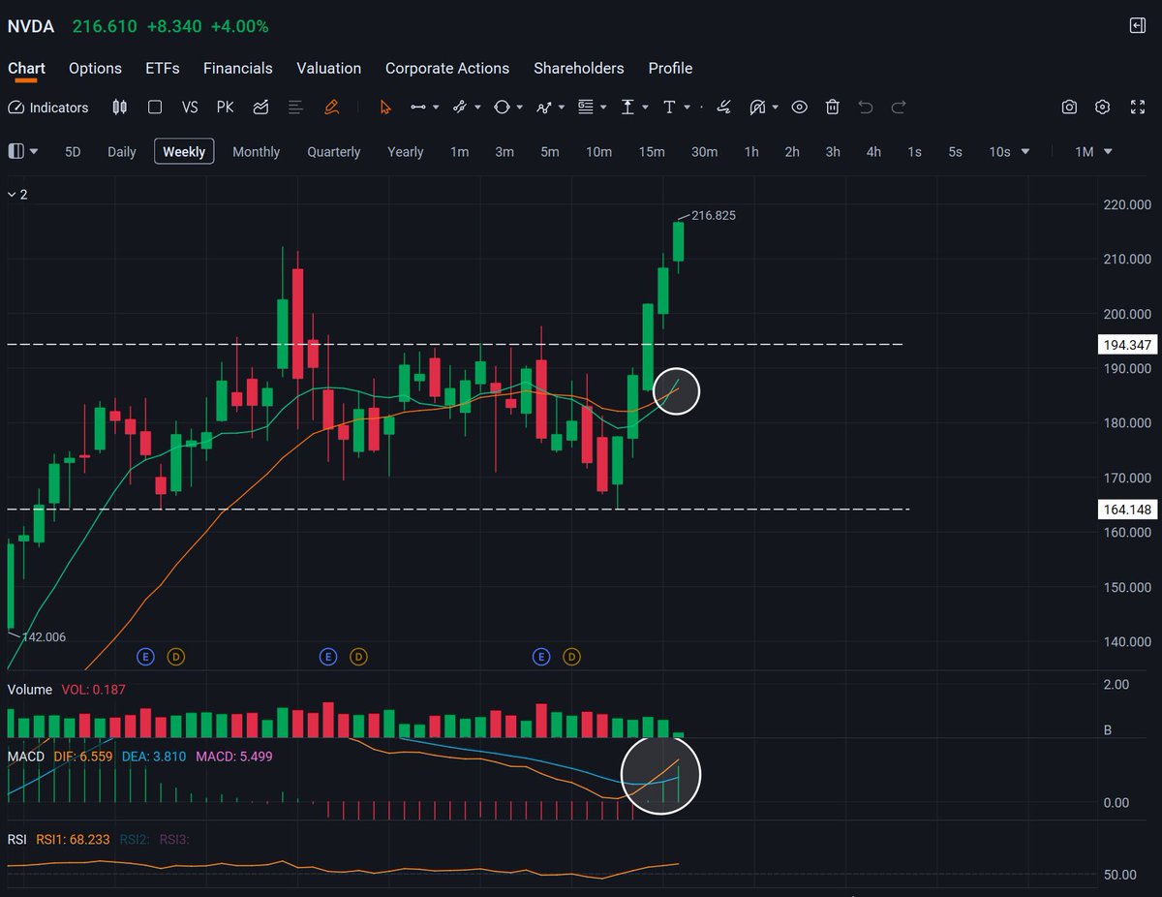This screenshot has height=897, width=1162.
Task: Select the Weekly timeframe
Action: pyautogui.click(x=184, y=151)
